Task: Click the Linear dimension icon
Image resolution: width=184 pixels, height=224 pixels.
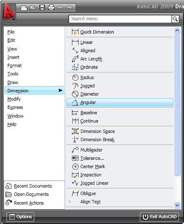Action: [75, 42]
